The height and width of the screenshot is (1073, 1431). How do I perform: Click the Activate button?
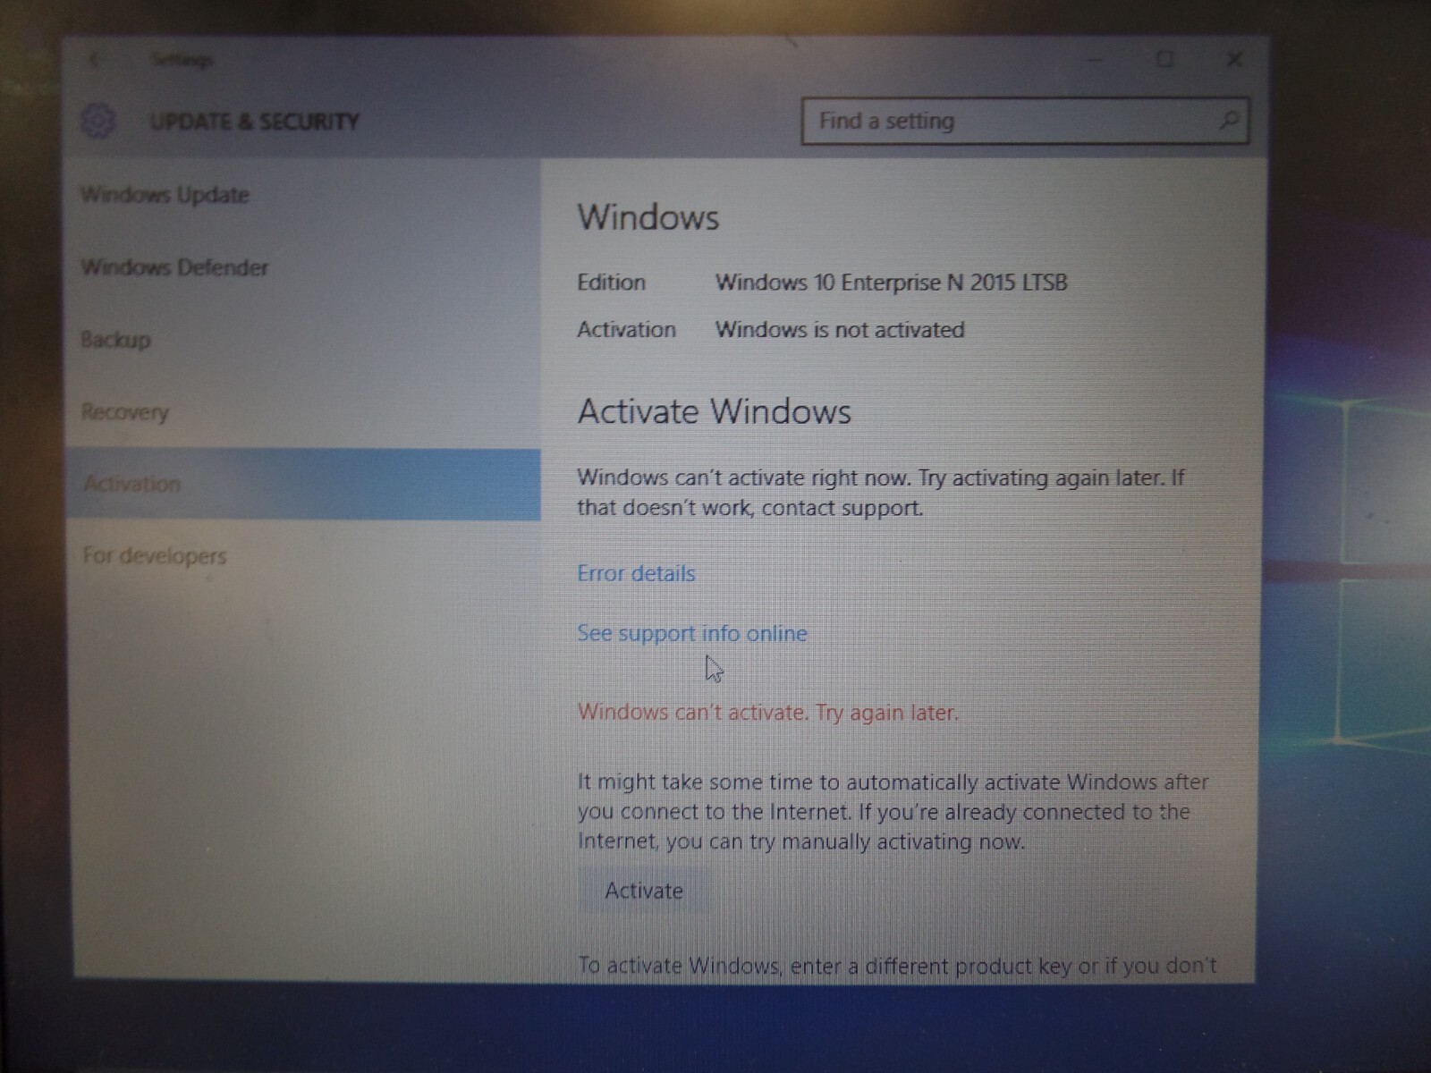coord(644,891)
